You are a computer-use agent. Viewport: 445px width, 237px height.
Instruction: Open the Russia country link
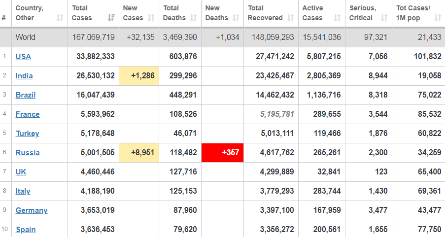tap(28, 153)
